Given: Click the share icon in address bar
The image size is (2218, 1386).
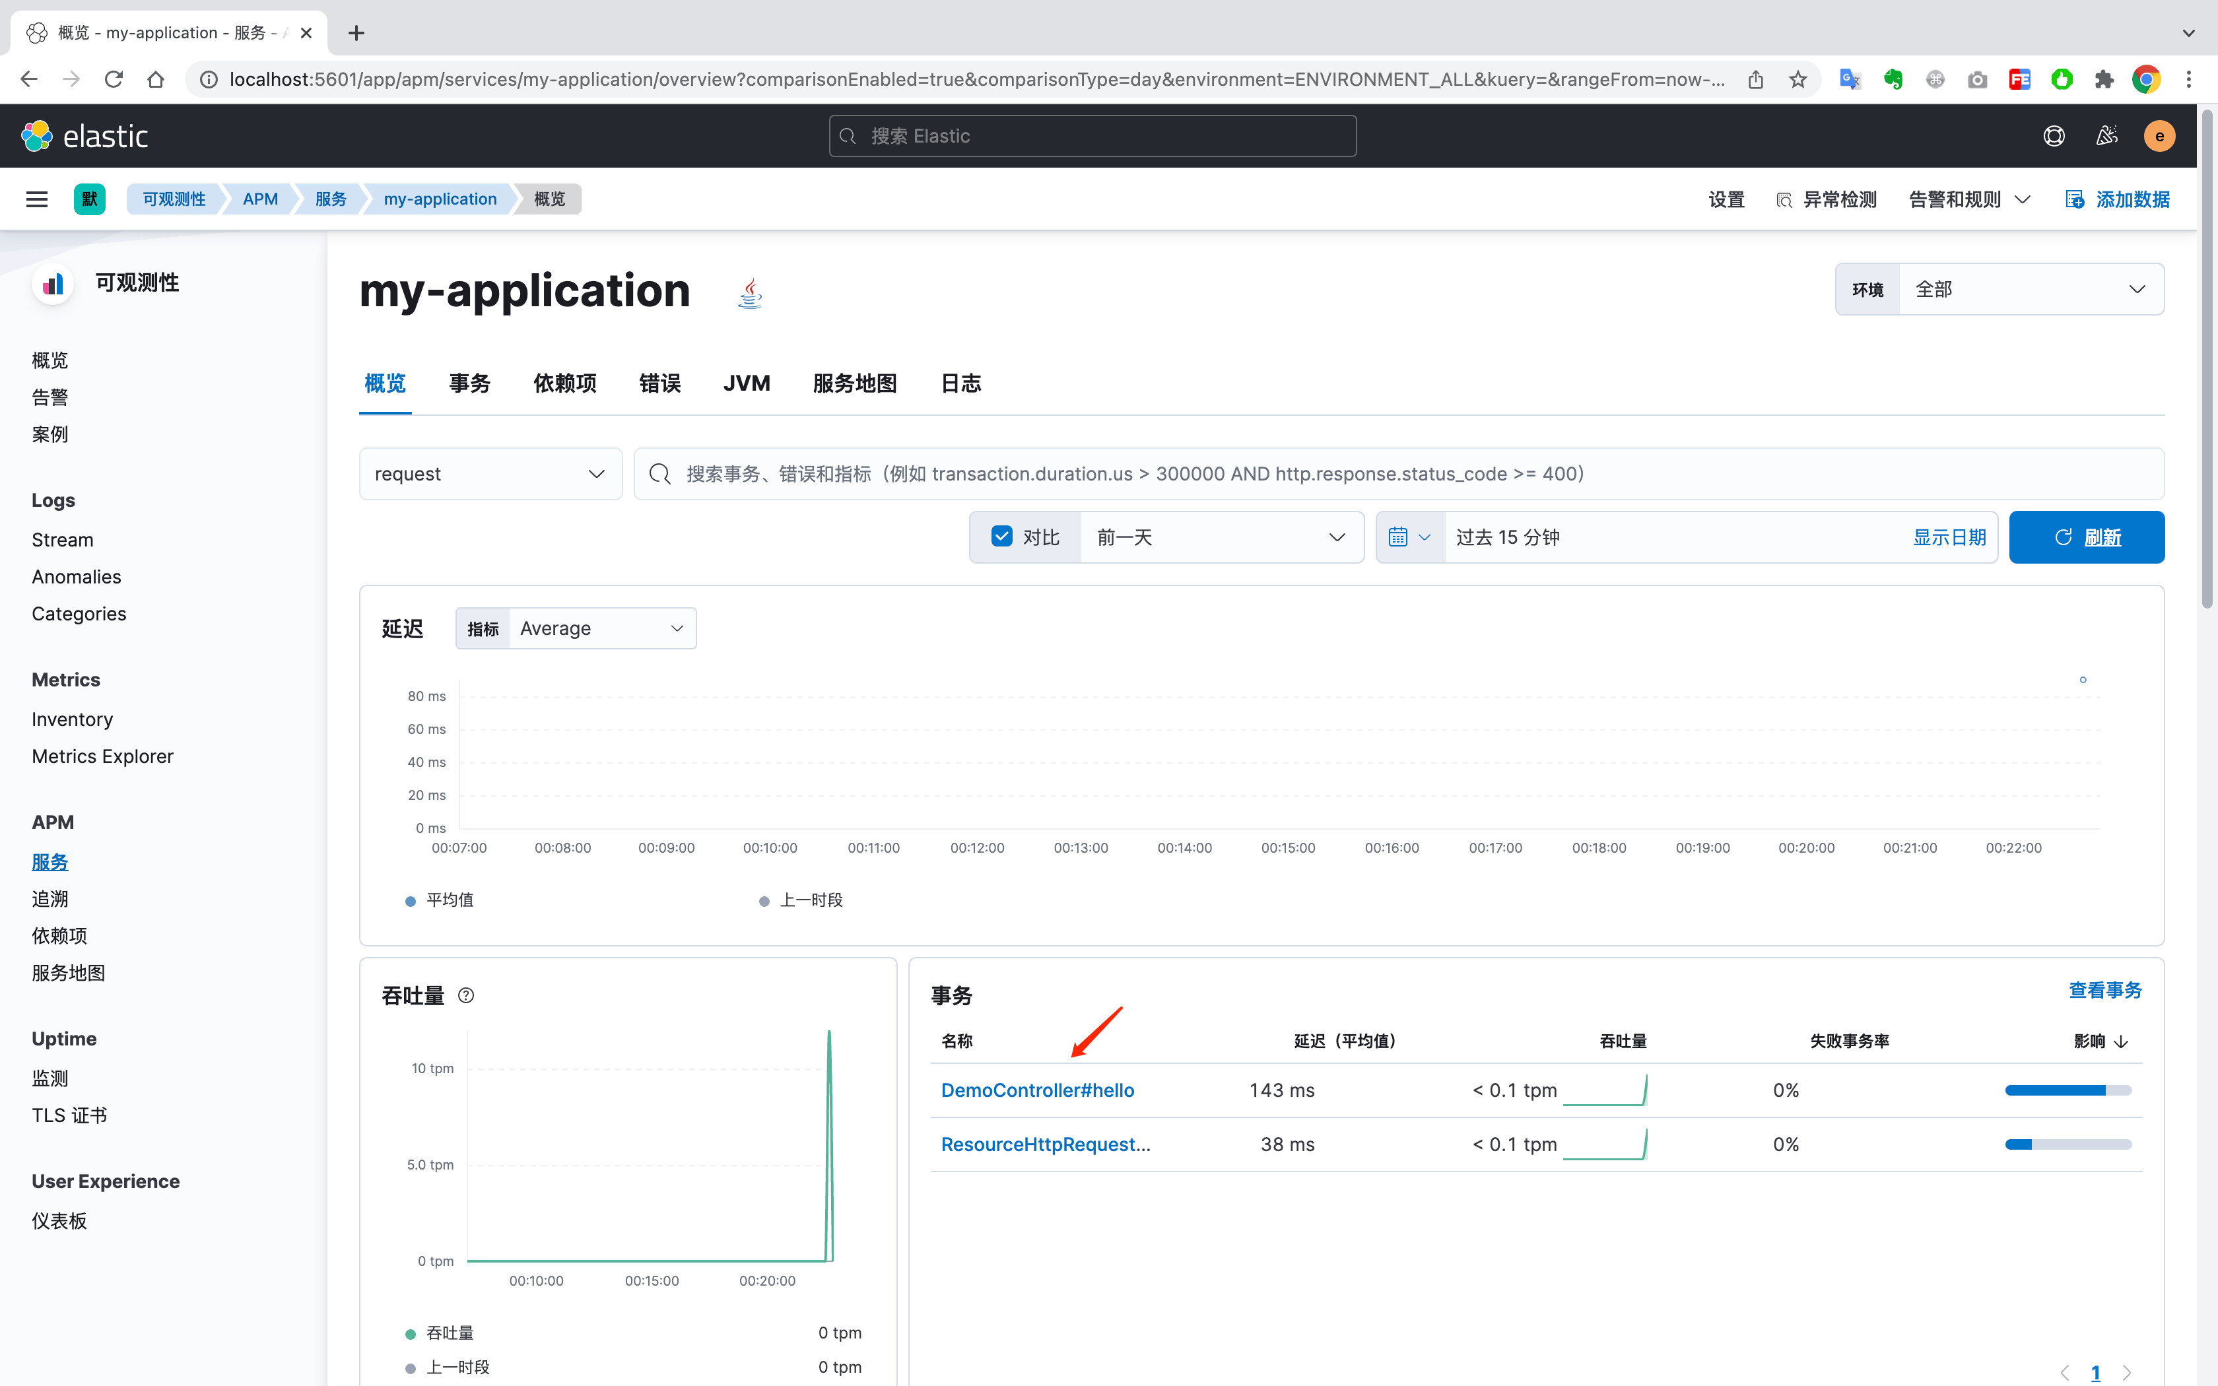Looking at the screenshot, I should pyautogui.click(x=1755, y=80).
